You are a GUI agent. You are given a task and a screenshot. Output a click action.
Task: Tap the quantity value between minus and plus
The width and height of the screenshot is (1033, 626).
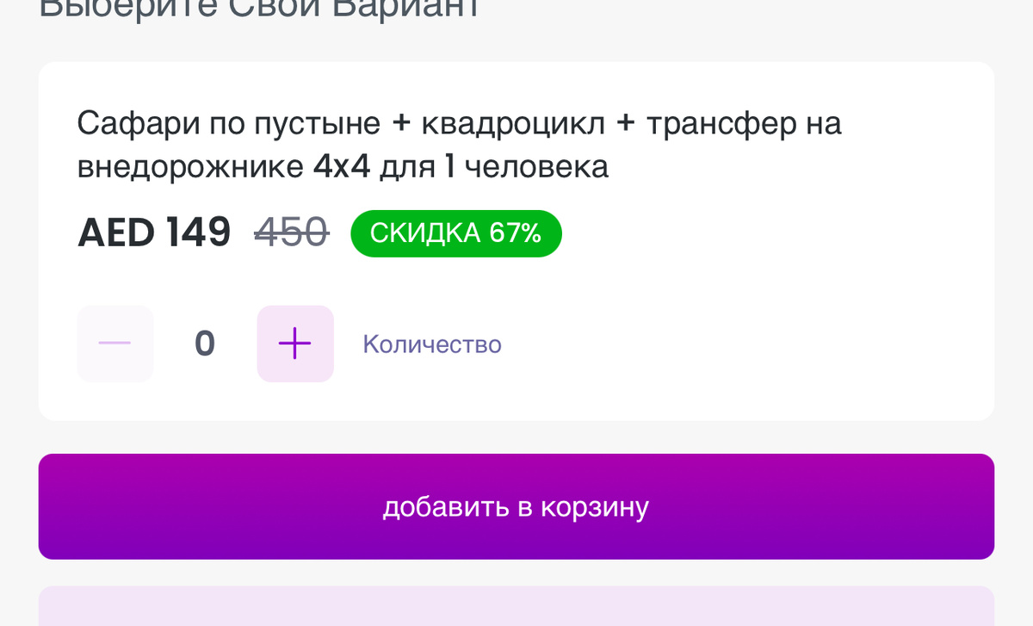203,344
